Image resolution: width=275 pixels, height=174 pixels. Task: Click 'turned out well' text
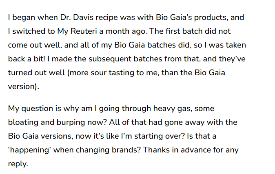tap(36, 73)
